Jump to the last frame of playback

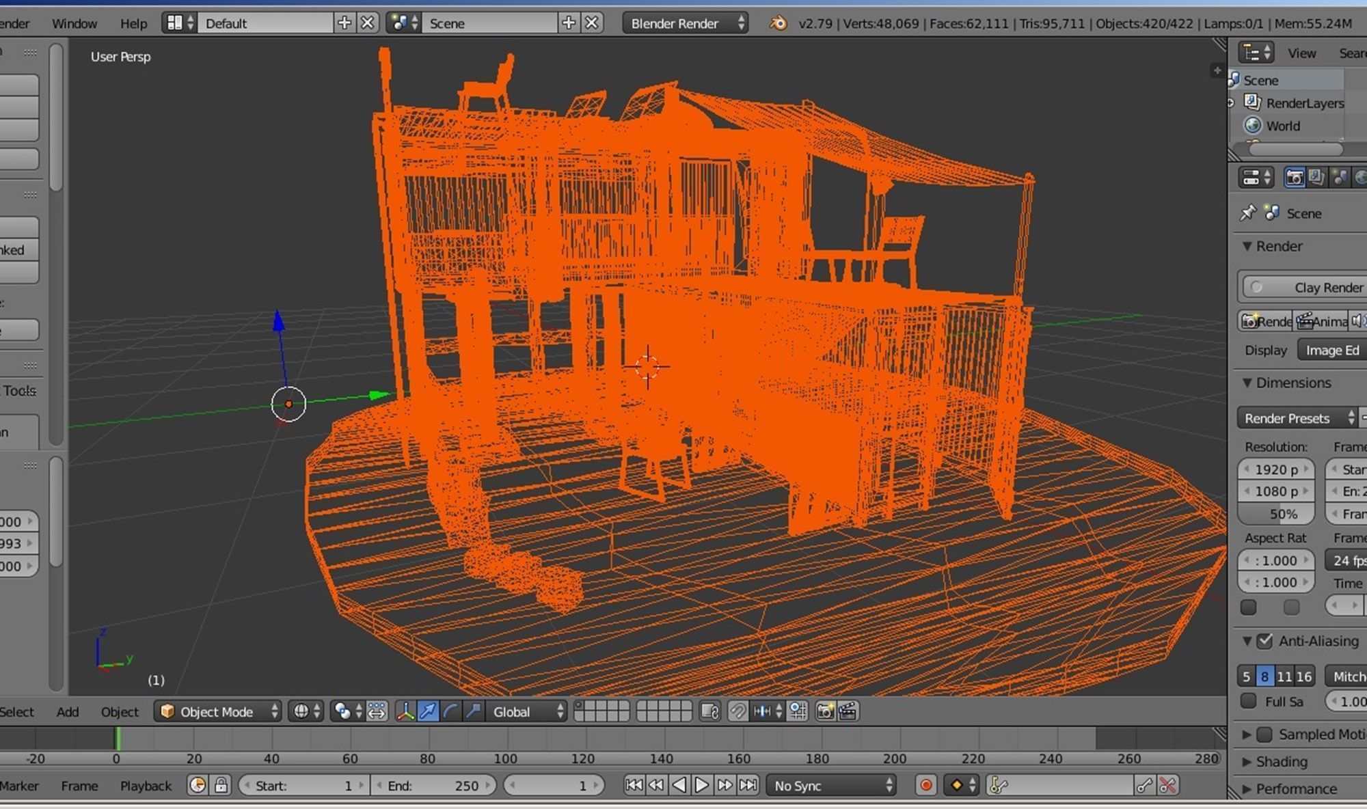(x=748, y=785)
